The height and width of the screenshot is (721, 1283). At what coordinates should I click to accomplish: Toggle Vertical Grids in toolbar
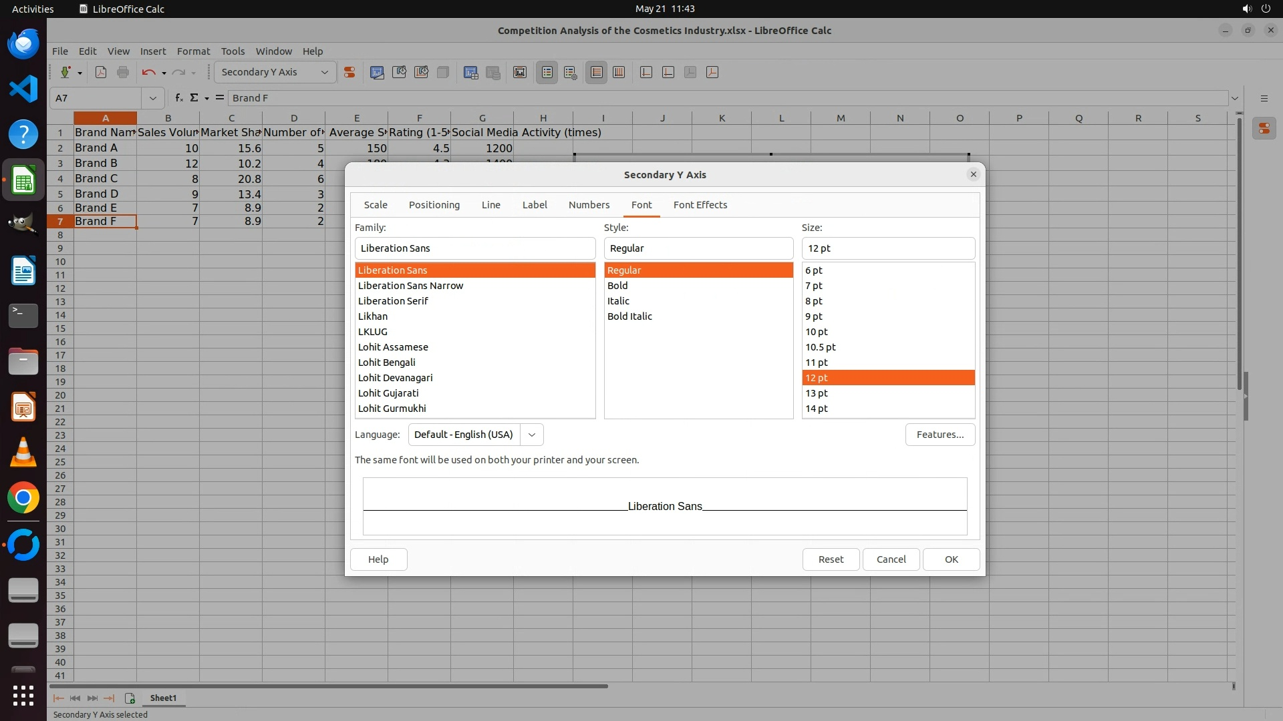pos(619,72)
